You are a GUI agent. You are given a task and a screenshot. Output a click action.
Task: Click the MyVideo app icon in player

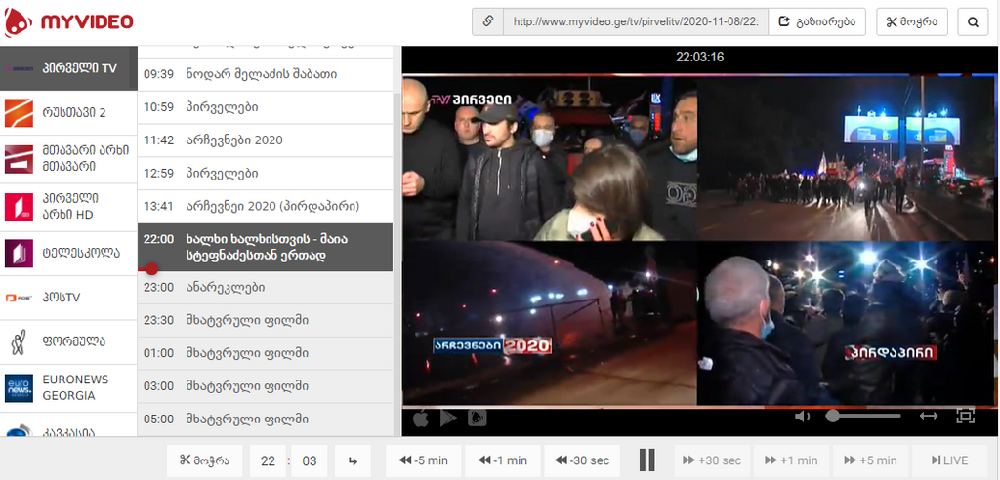coord(477,418)
